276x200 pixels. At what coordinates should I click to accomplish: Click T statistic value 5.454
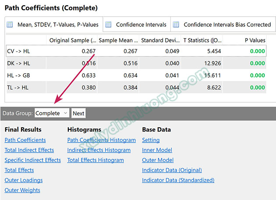(214, 51)
